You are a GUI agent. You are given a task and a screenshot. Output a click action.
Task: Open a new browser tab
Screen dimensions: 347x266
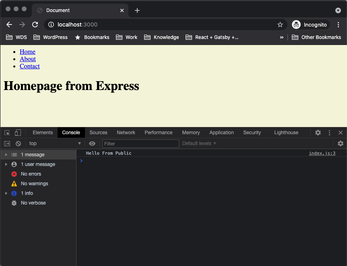(x=137, y=10)
